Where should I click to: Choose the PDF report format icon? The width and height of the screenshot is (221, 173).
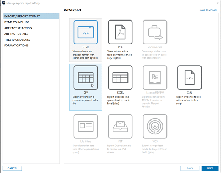click(120, 32)
